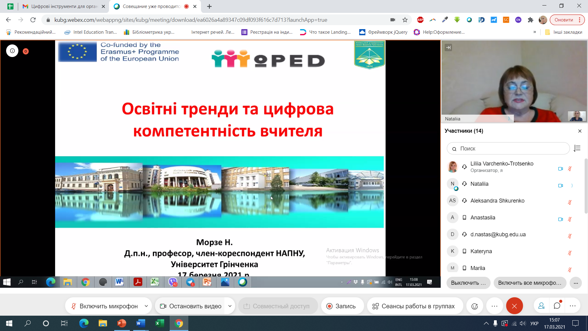This screenshot has width=588, height=331.
Task: Open the chat panel icon
Action: click(557, 306)
